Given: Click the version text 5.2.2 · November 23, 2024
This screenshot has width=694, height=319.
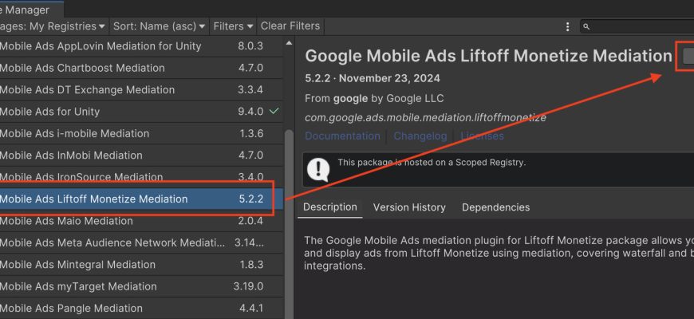Looking at the screenshot, I should click(373, 79).
